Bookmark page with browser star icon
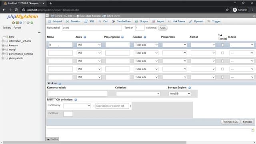This screenshot has width=256, height=144. (x=227, y=10)
